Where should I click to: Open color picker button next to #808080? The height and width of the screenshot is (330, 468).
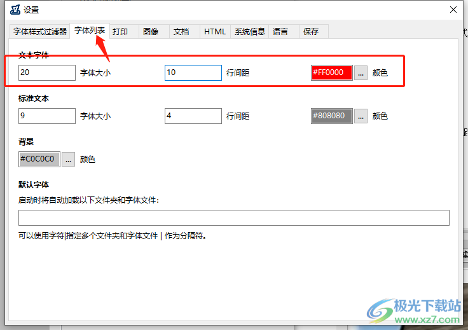point(361,116)
